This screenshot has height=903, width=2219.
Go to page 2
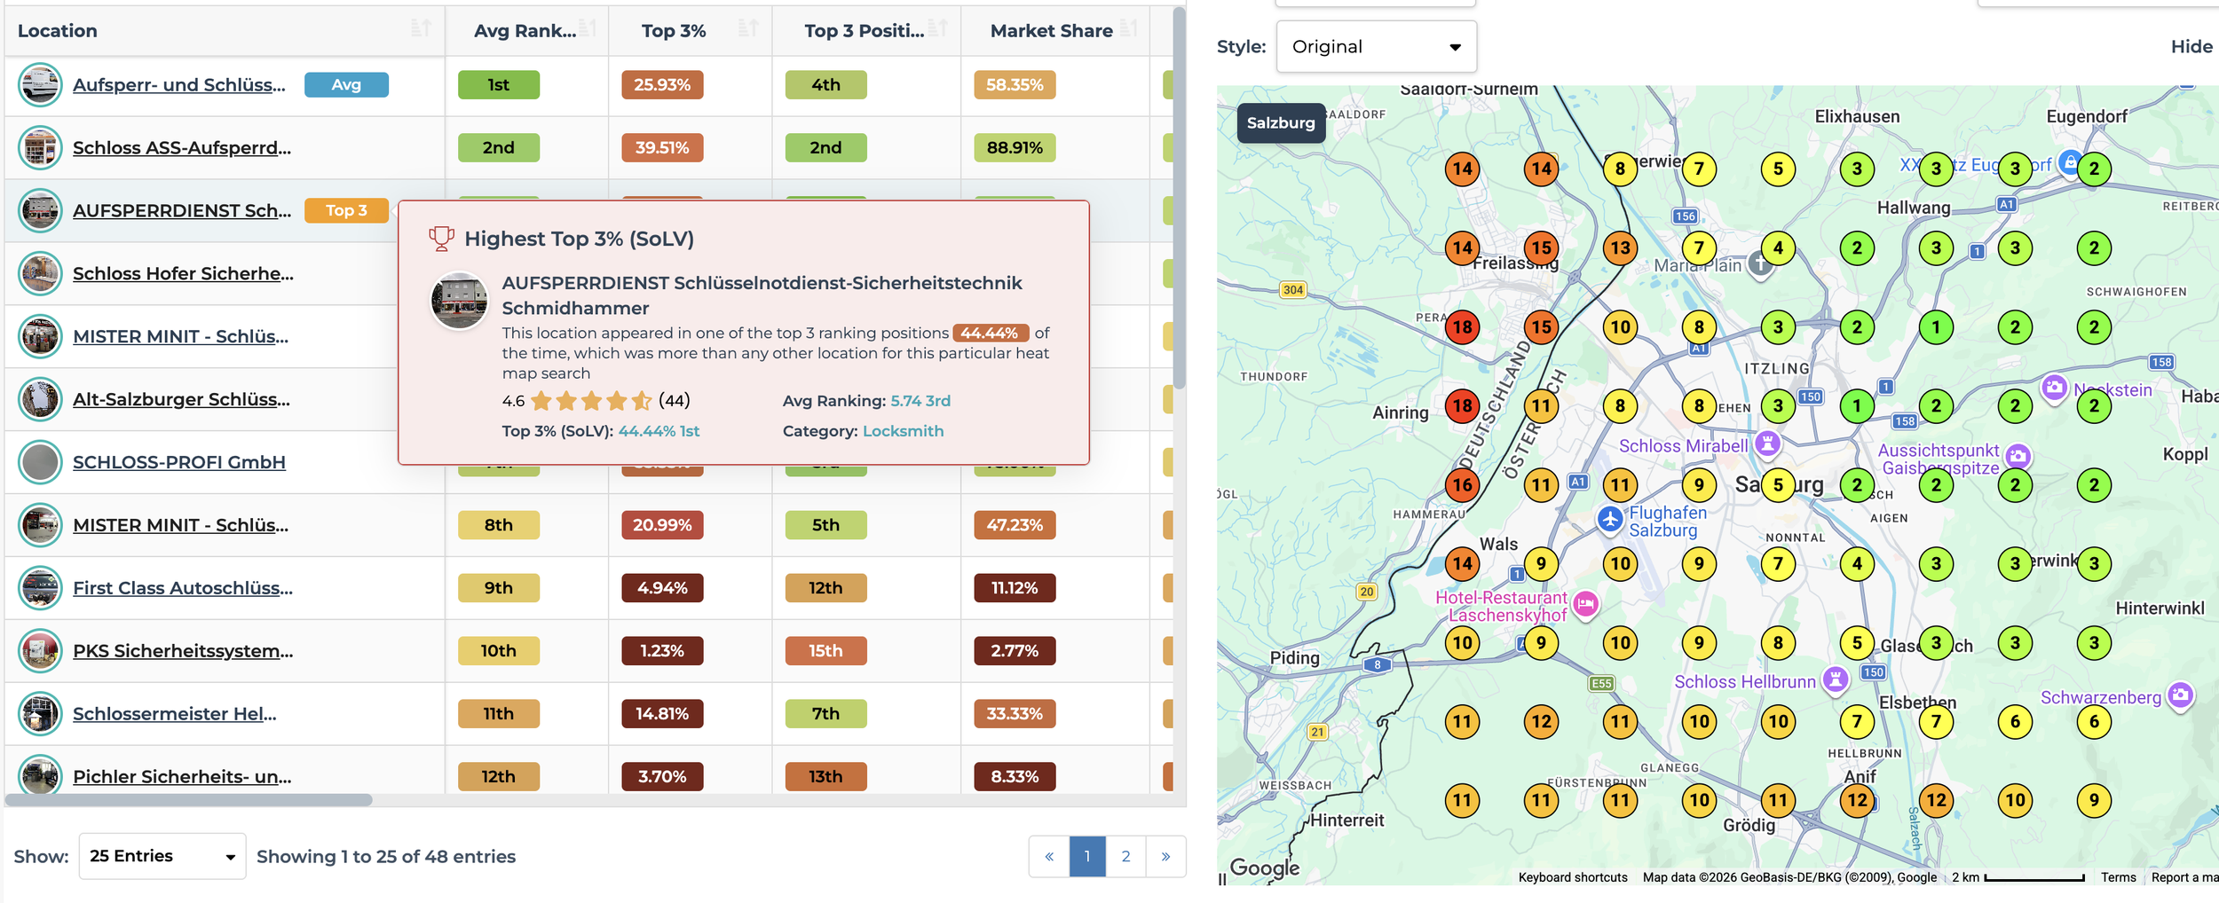(x=1125, y=856)
